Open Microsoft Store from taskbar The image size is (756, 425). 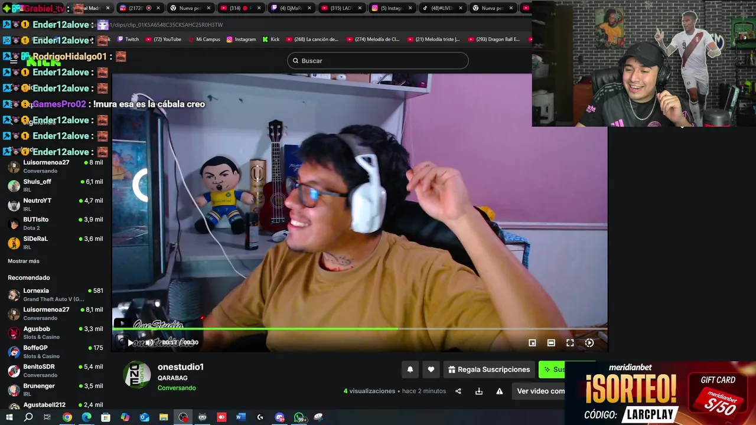pyautogui.click(x=106, y=417)
